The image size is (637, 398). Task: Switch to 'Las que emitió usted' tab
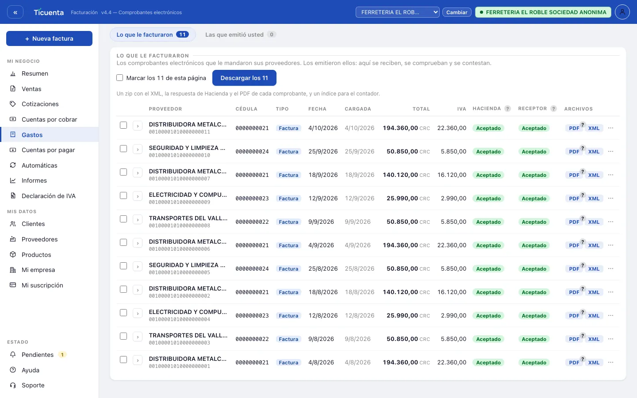point(241,34)
